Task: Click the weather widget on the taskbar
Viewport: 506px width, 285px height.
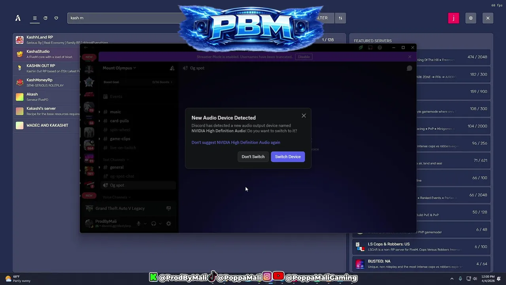Action: click(17, 279)
